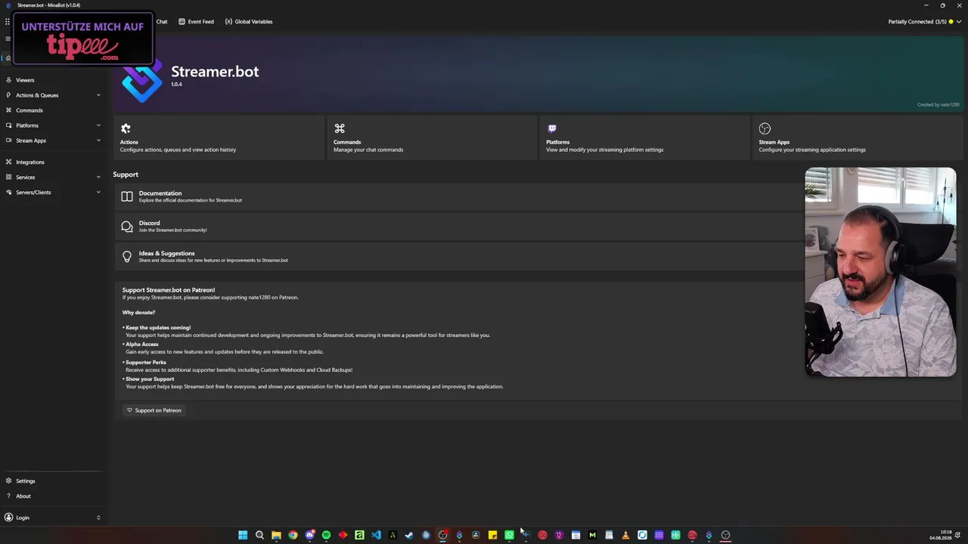This screenshot has width=968, height=544.
Task: Expand the Login account menu
Action: point(53,518)
